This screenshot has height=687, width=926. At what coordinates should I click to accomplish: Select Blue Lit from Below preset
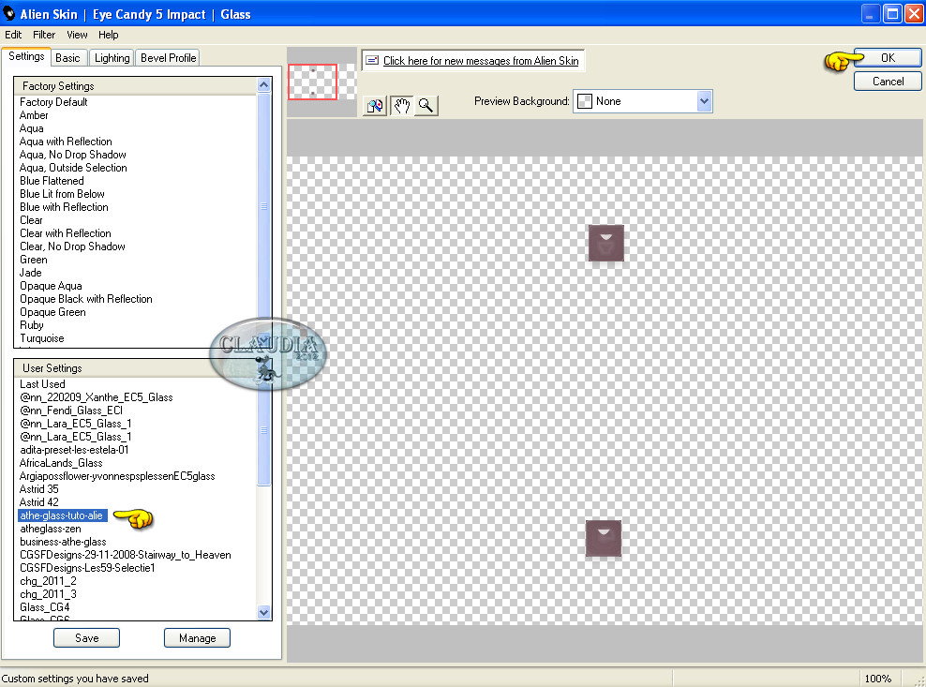(x=62, y=194)
